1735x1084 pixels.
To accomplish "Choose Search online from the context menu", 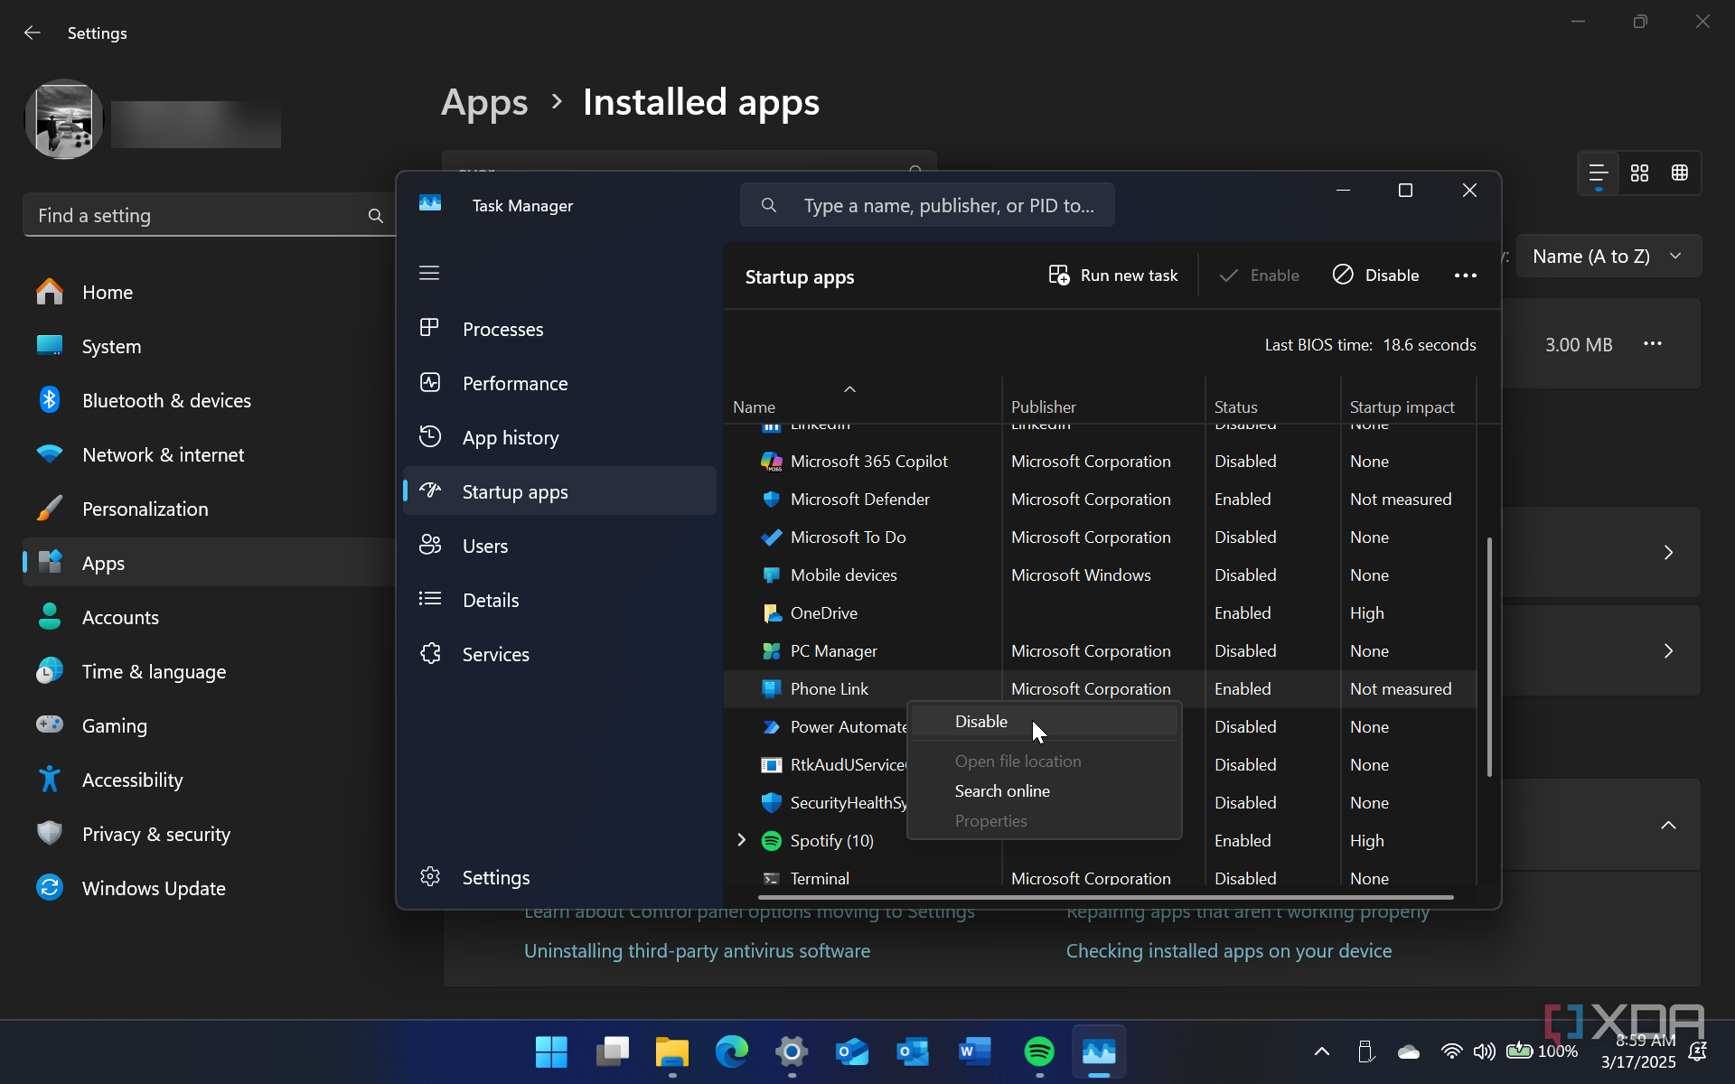I will click(x=1002, y=791).
